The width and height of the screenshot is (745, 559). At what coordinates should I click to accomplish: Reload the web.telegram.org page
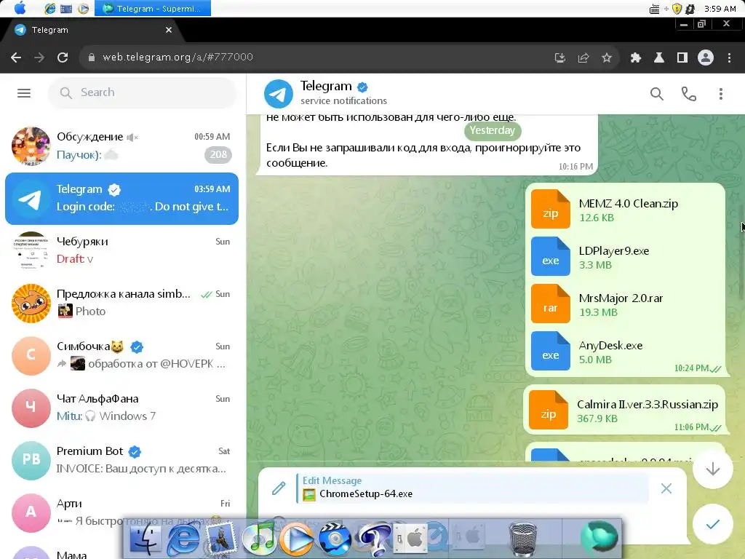(63, 58)
